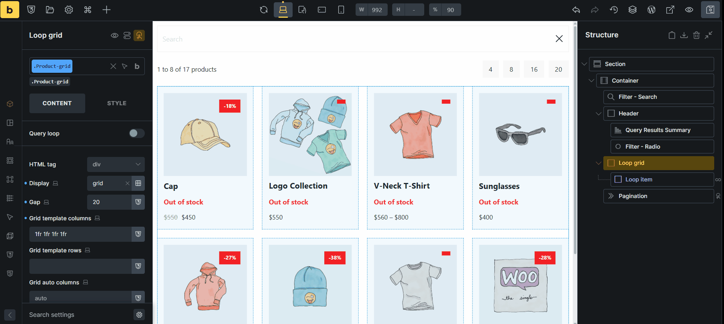Open the Sunglasses product title
Image resolution: width=724 pixels, height=324 pixels.
pos(499,186)
